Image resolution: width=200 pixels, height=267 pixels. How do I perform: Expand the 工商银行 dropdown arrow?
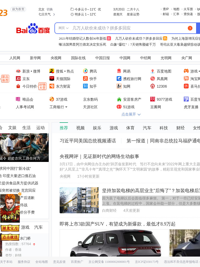(66, 107)
